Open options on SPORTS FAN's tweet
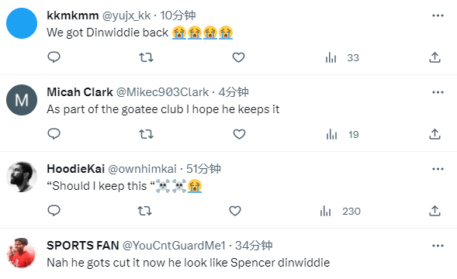457x279 pixels. tap(438, 246)
